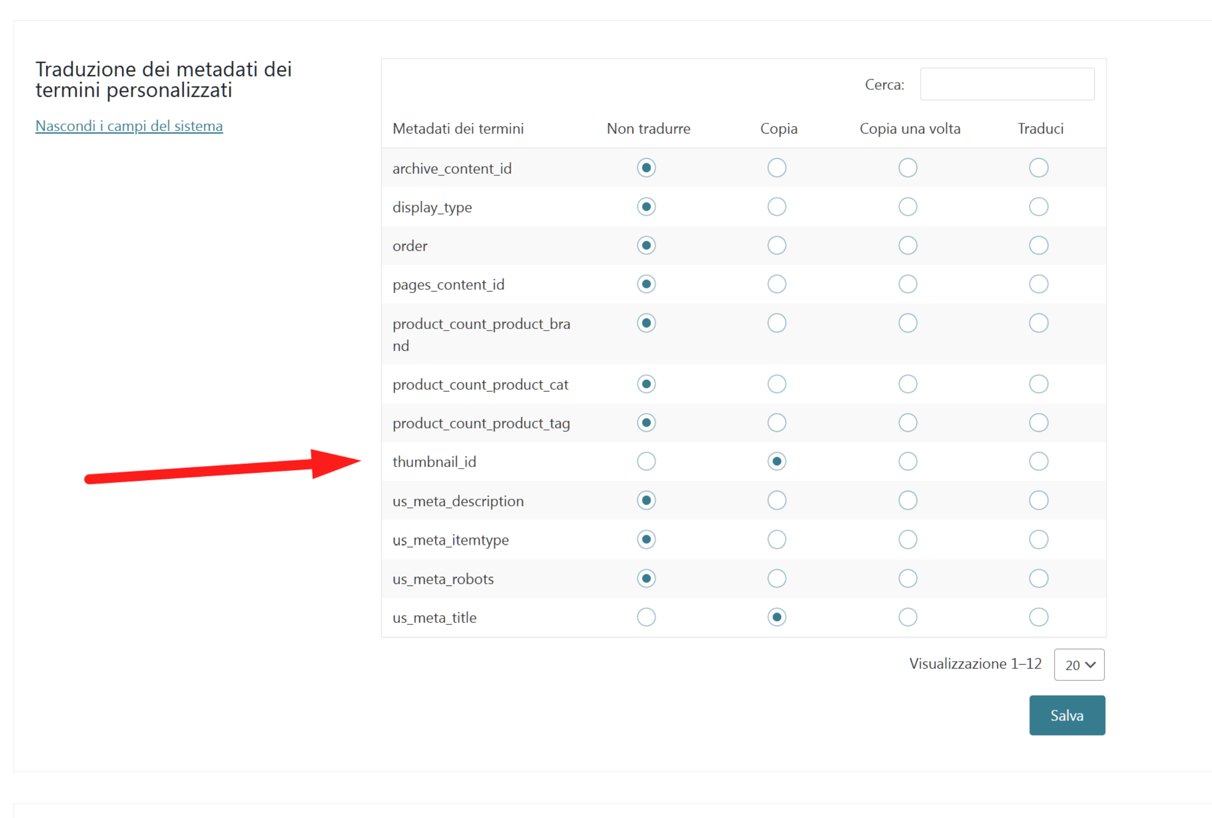
Task: Click the Salva button
Action: coord(1066,715)
